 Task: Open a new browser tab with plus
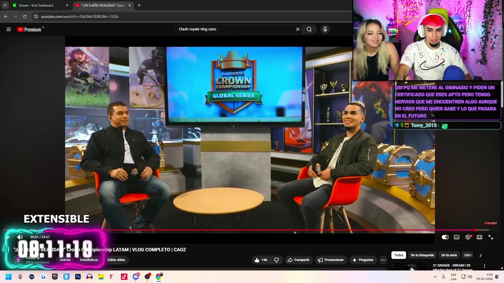pyautogui.click(x=139, y=6)
